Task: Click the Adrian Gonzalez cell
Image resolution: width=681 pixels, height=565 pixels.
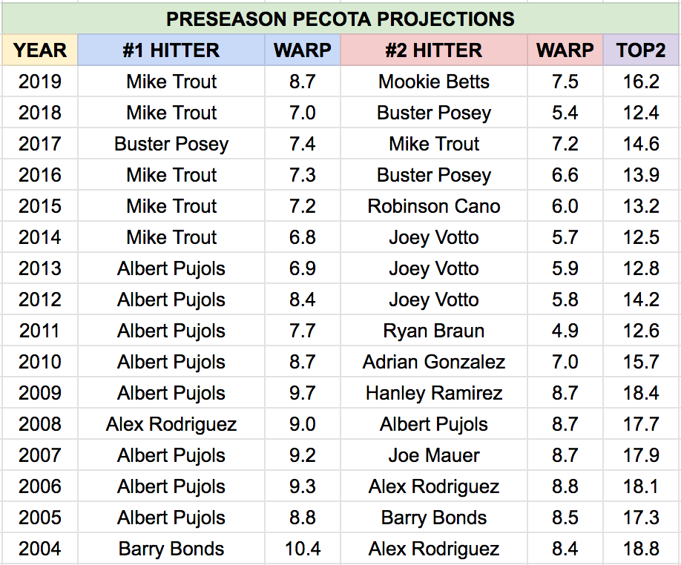Action: [434, 362]
